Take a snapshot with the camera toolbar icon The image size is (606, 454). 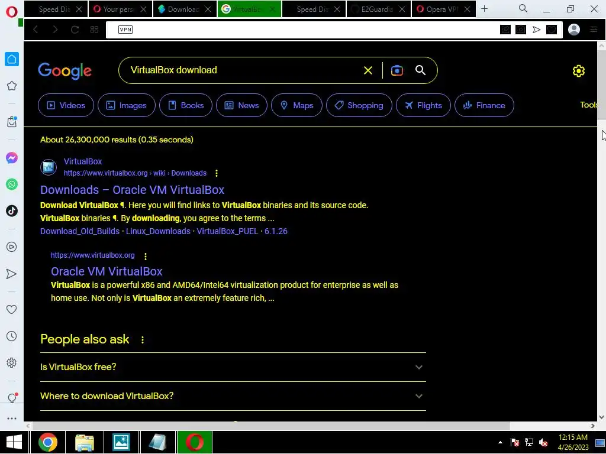pyautogui.click(x=521, y=30)
